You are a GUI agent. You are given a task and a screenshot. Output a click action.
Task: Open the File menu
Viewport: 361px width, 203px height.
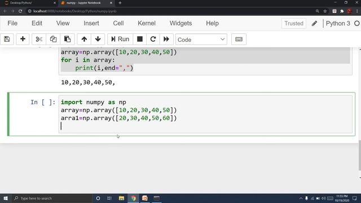point(12,23)
